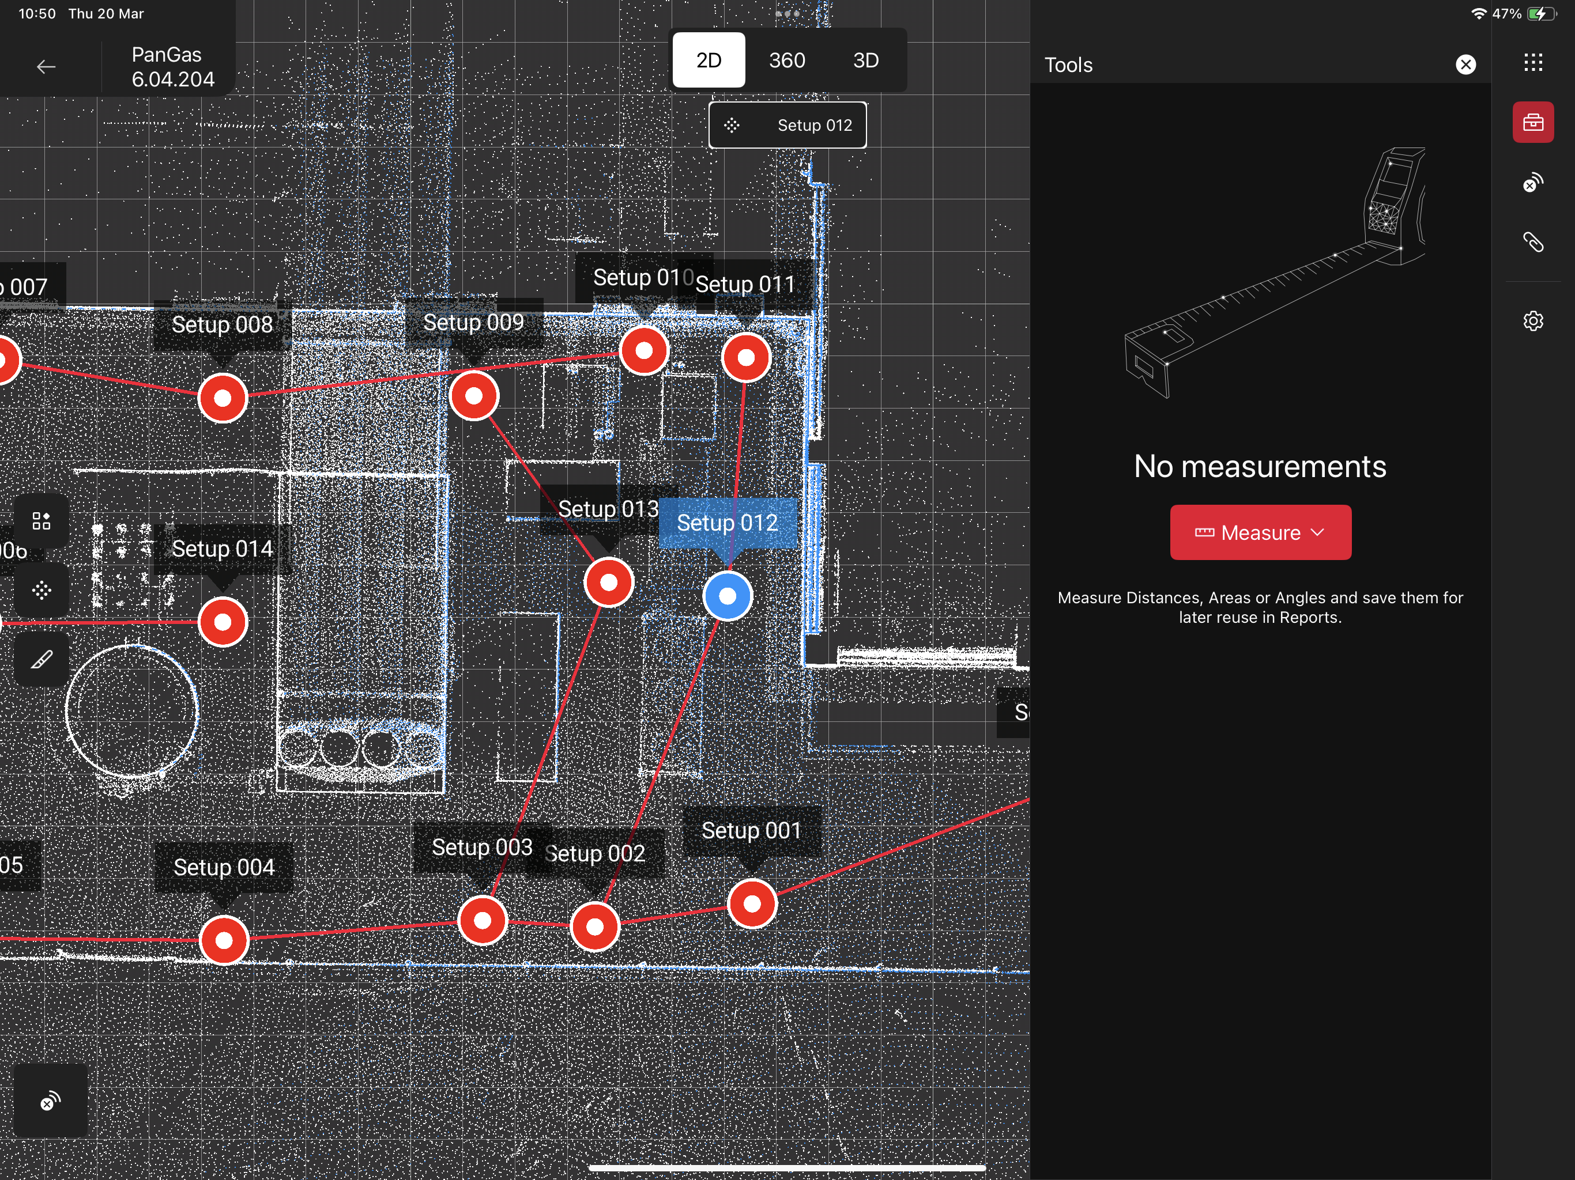Select the point cloud dots tool
This screenshot has width=1575, height=1180.
42,590
